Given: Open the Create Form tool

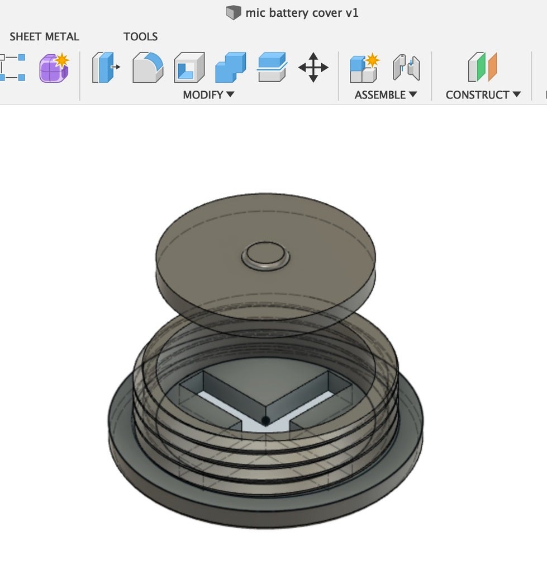Looking at the screenshot, I should 53,68.
